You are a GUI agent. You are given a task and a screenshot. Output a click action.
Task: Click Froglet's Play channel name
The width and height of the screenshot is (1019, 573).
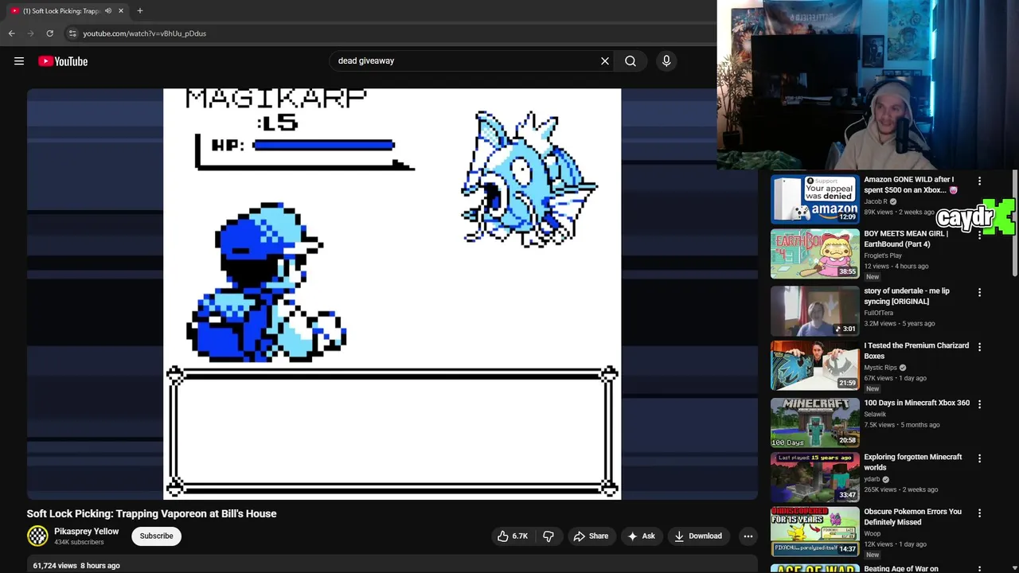883,255
